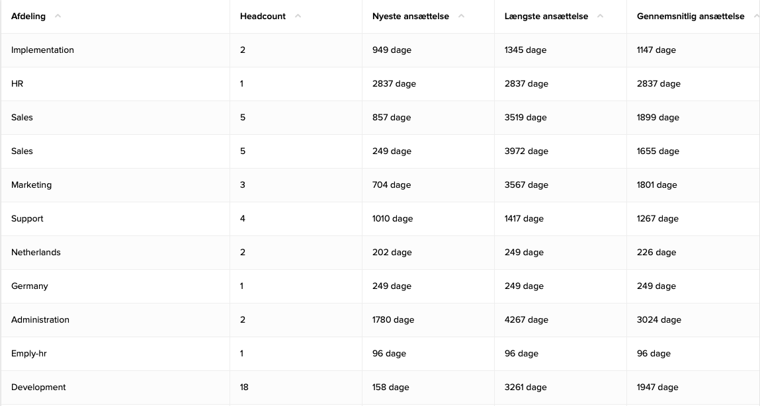Image resolution: width=760 pixels, height=406 pixels.
Task: Toggle sort arrow for Nyeste ansættelse
Action: pyautogui.click(x=461, y=17)
